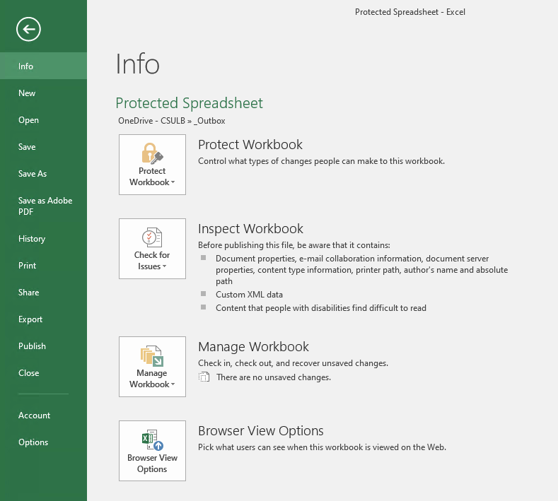Click the Protect Workbook lock icon
Image resolution: width=558 pixels, height=501 pixels.
point(152,153)
